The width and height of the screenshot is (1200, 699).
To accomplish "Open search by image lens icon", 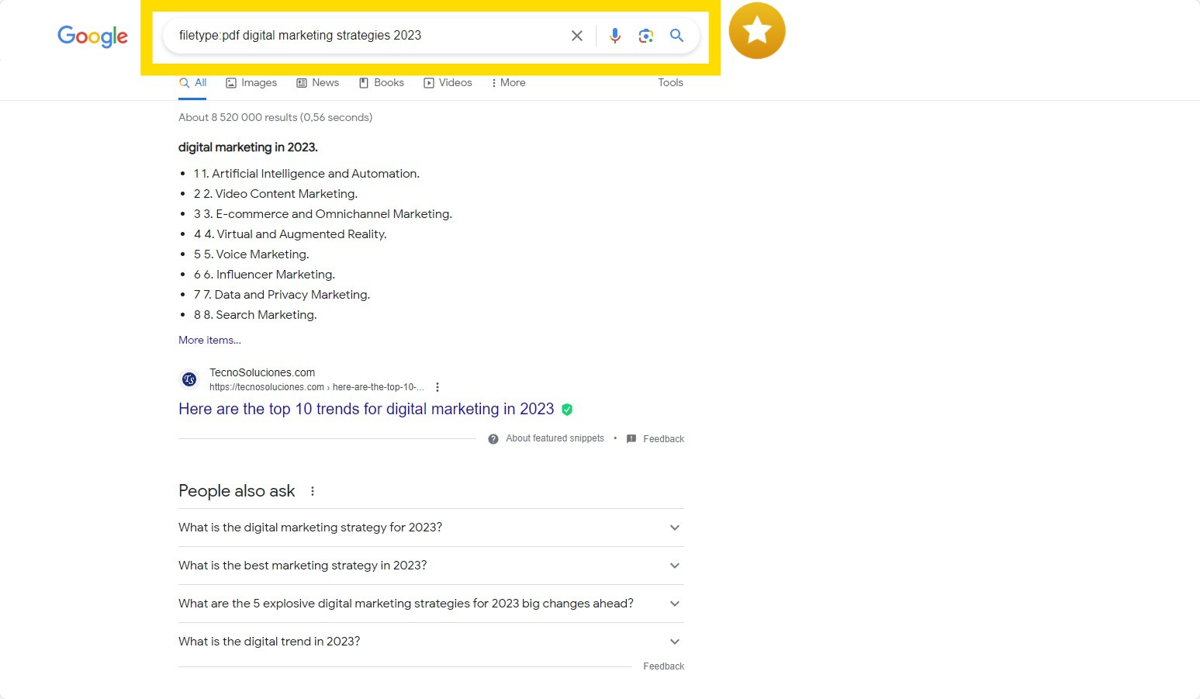I will (x=646, y=36).
